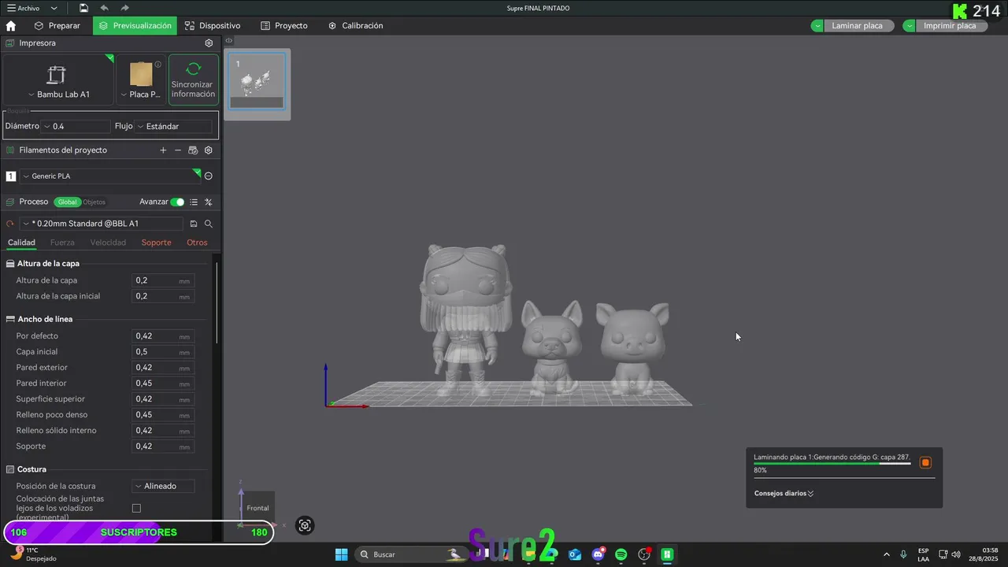Save the process preset icon
The height and width of the screenshot is (567, 1008).
tap(194, 224)
